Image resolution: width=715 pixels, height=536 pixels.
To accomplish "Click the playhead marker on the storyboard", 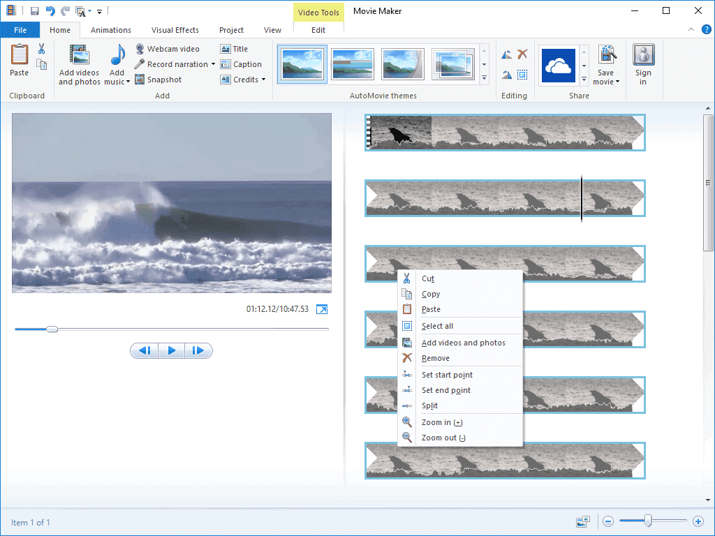I will tap(582, 198).
